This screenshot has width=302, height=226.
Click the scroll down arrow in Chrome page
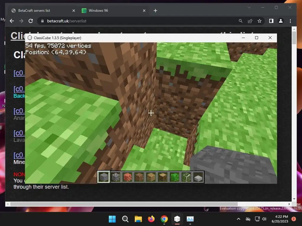tap(294, 199)
